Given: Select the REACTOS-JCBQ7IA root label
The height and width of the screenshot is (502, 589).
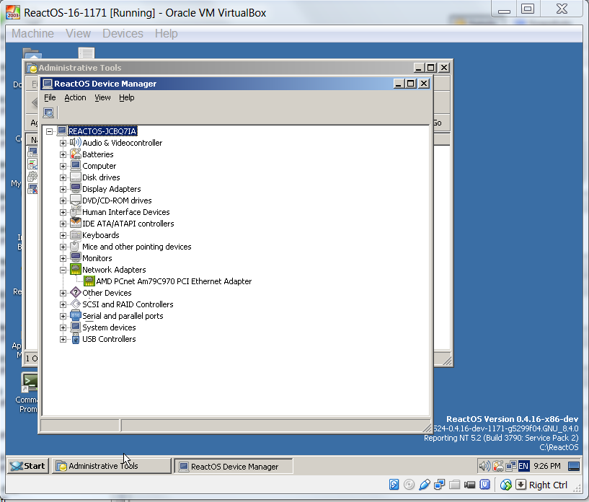Looking at the screenshot, I should (102, 131).
